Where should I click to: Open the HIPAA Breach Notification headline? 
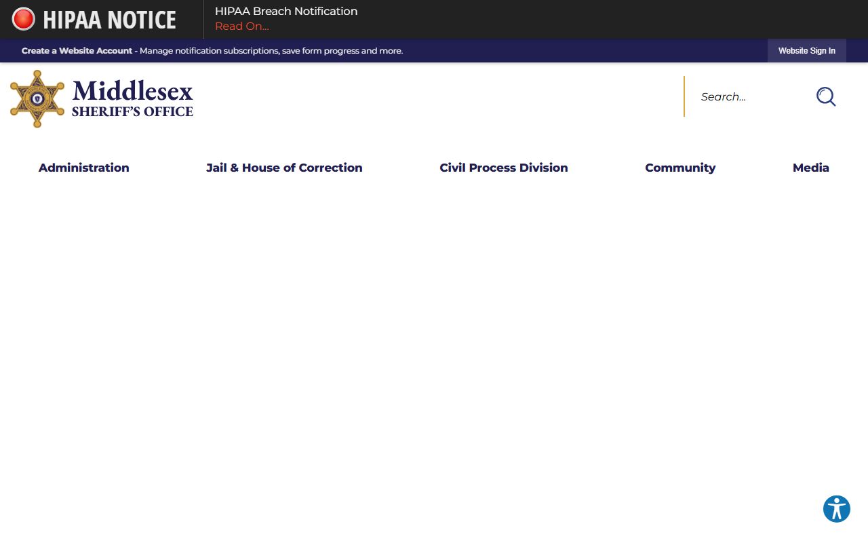pos(285,12)
